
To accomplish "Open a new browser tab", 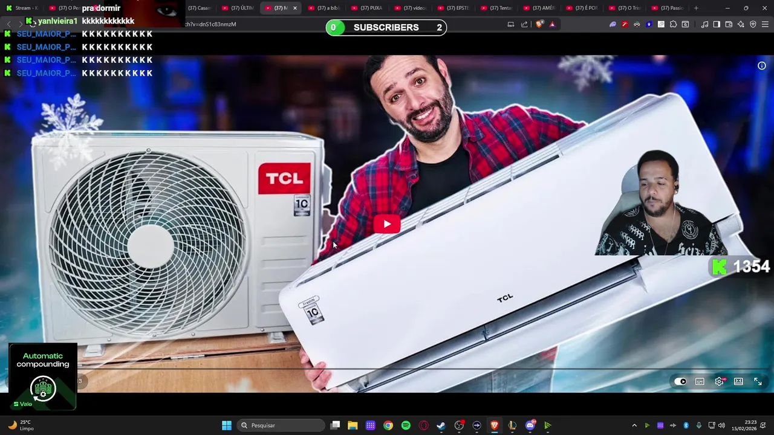I will 696,8.
